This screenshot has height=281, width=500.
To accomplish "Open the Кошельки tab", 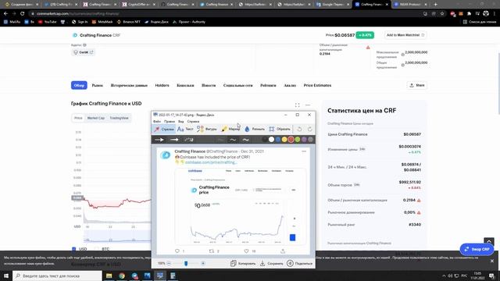I will tap(185, 85).
